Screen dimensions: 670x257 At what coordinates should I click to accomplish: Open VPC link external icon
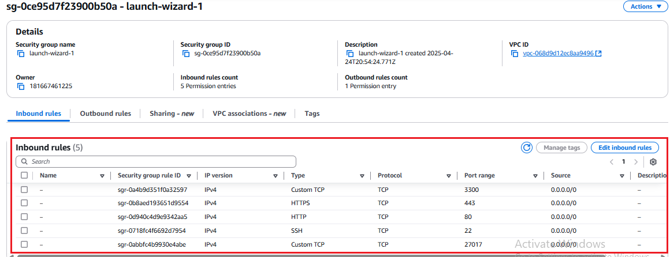click(598, 54)
